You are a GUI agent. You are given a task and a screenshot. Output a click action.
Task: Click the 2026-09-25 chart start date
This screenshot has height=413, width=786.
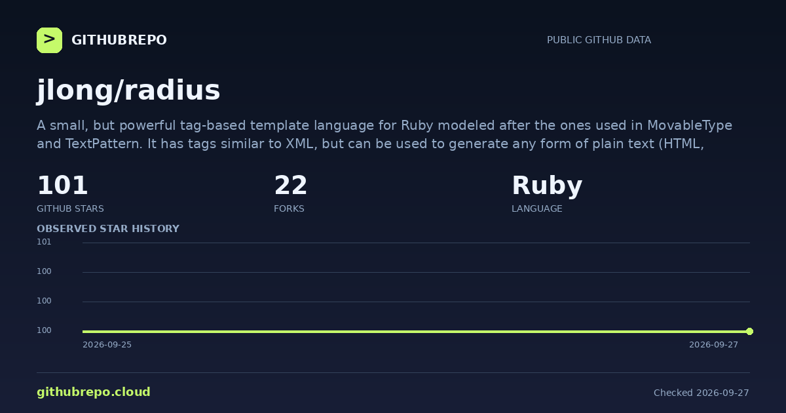(107, 345)
